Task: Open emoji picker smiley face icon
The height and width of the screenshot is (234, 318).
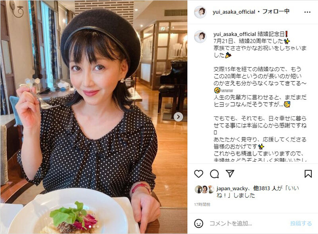Action: 198,223
